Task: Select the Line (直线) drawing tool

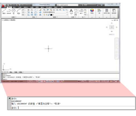Action: [x=4, y=11]
